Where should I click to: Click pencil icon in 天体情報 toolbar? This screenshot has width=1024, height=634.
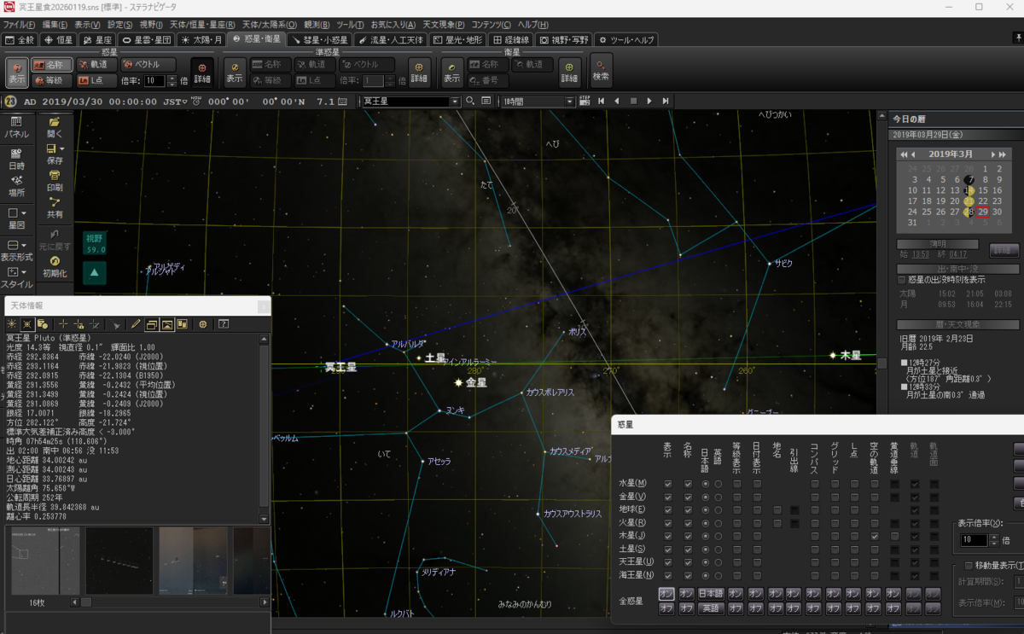[x=135, y=324]
